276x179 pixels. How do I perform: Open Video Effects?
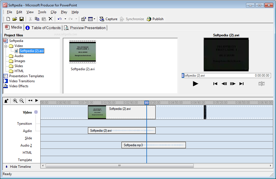(19, 86)
